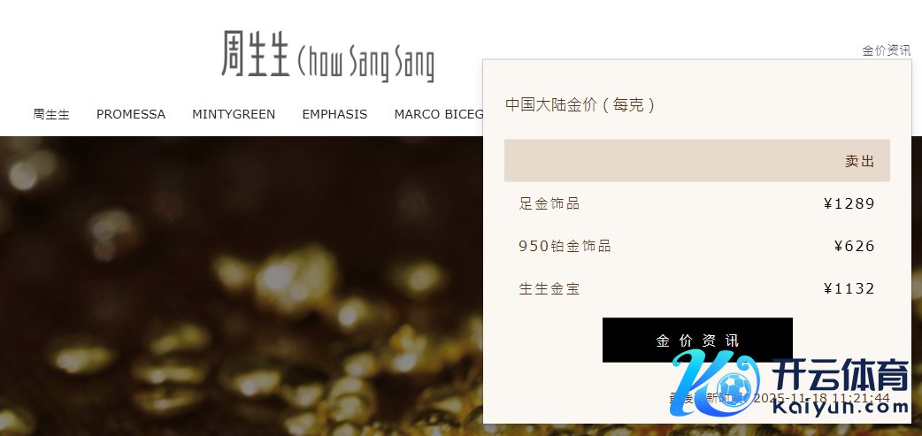Click the gold nuggets banner image
The height and width of the screenshot is (436, 922).
click(241, 287)
